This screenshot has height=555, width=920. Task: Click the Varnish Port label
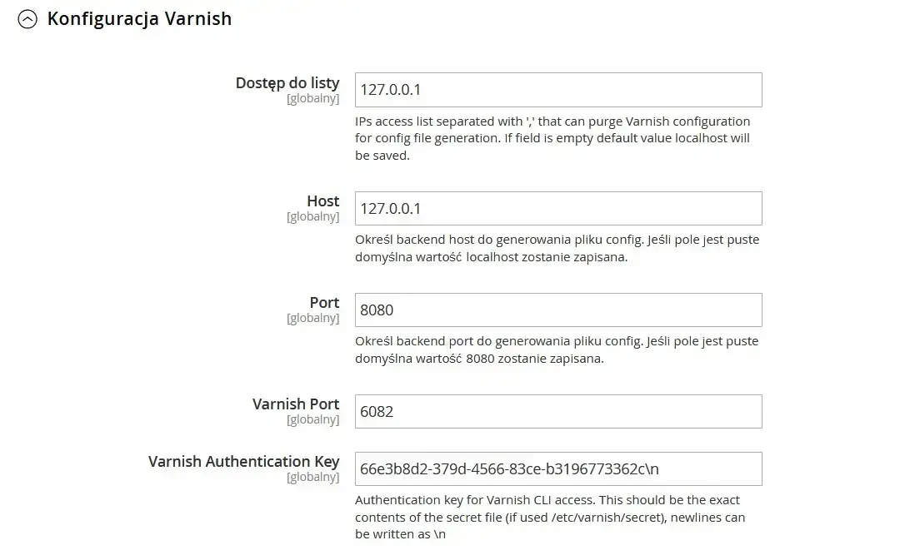(x=296, y=404)
